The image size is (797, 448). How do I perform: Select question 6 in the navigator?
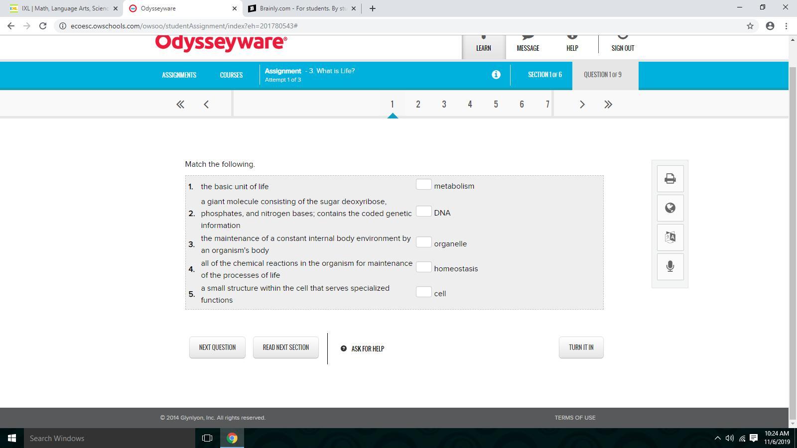522,104
